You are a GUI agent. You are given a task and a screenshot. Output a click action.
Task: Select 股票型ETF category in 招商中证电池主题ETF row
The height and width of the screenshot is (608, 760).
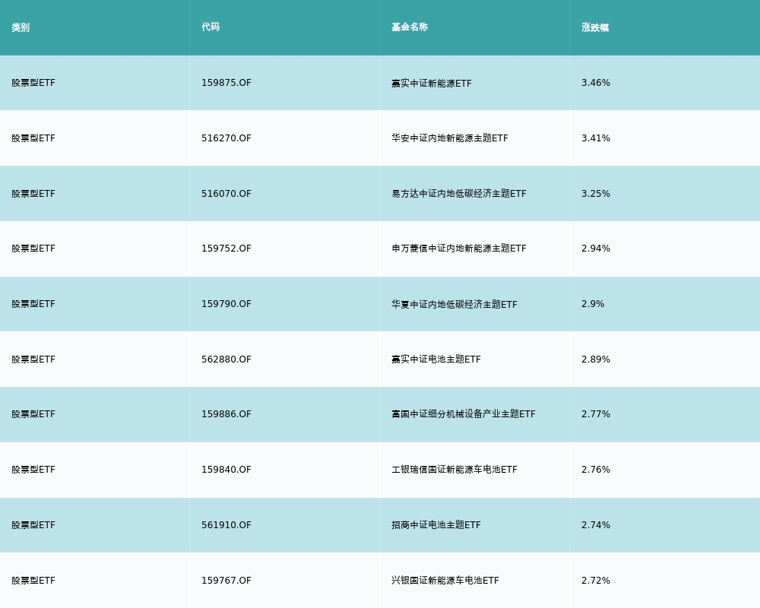[x=33, y=525]
